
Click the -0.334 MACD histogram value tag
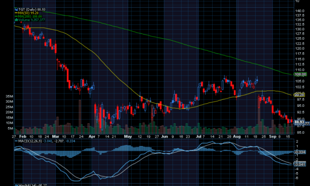300,152
